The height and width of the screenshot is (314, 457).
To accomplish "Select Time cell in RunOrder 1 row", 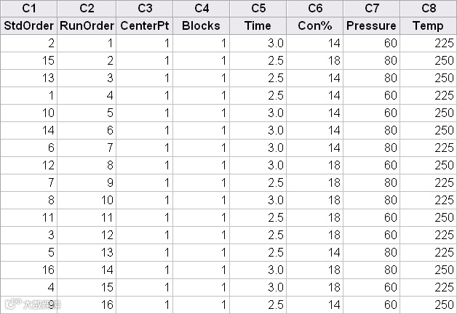I will pyautogui.click(x=258, y=43).
